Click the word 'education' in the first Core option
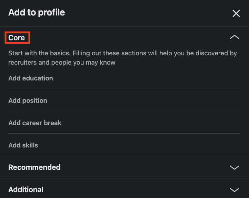This screenshot has height=198, width=249. click(38, 78)
